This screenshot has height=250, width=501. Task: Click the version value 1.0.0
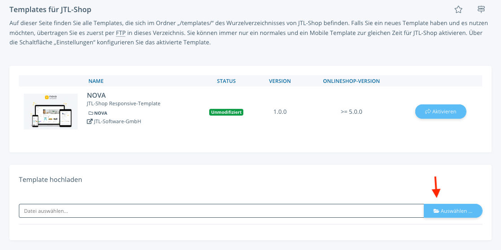(x=280, y=112)
